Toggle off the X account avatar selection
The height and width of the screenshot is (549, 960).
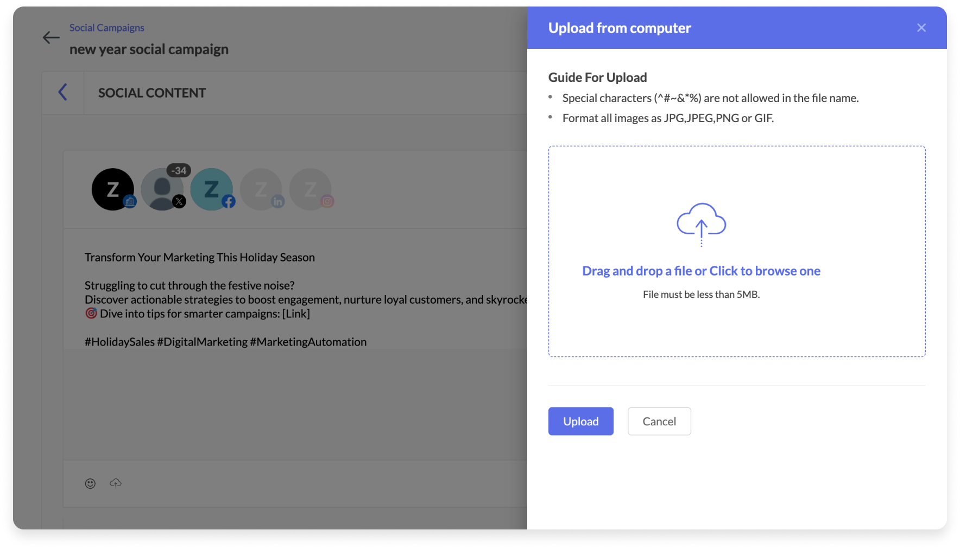(x=163, y=189)
